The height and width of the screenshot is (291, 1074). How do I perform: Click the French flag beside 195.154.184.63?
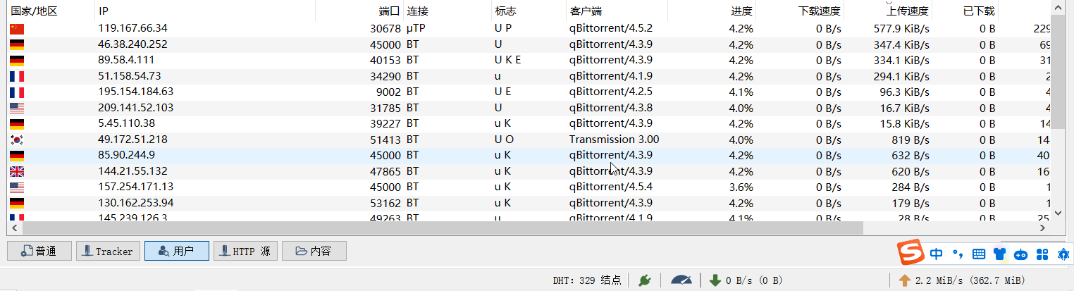tap(17, 92)
